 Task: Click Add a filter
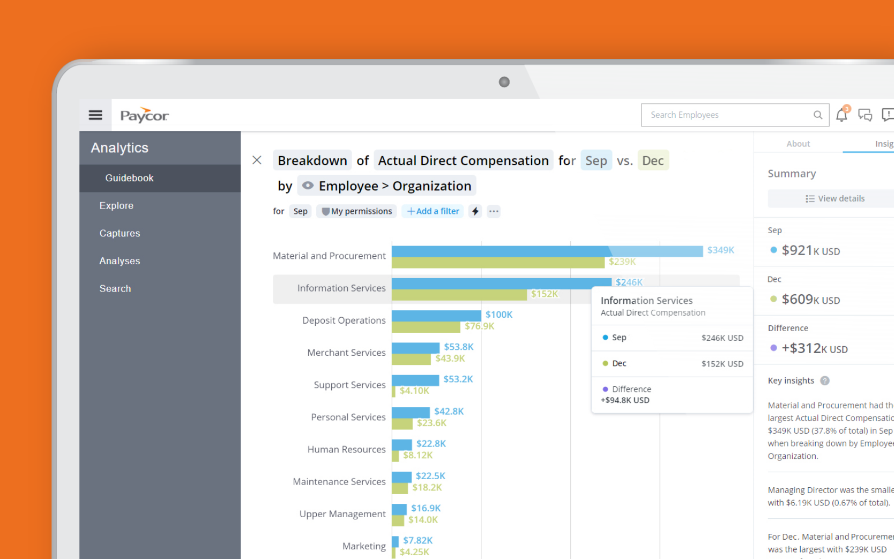click(x=433, y=211)
